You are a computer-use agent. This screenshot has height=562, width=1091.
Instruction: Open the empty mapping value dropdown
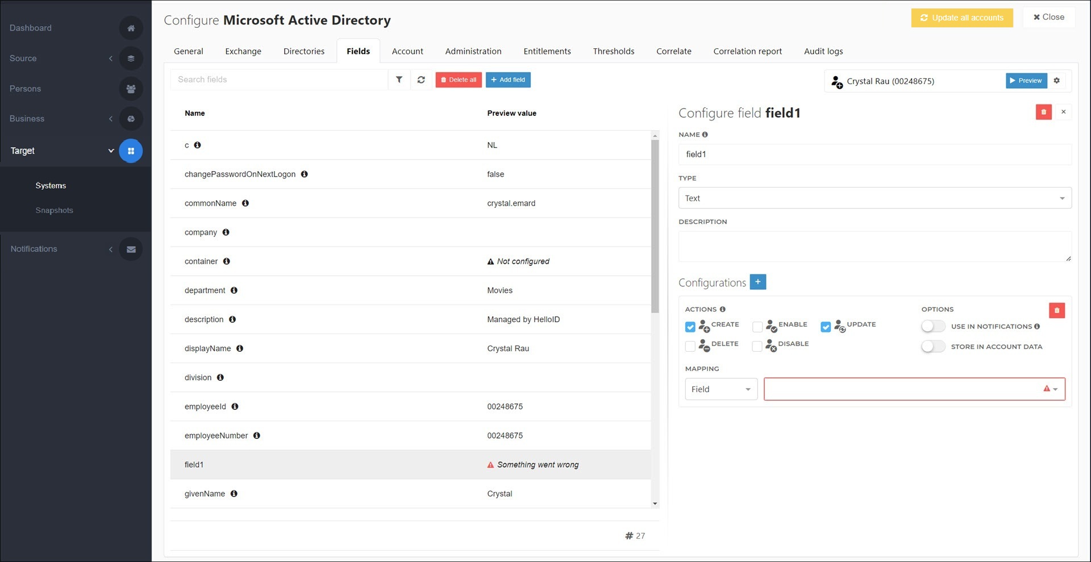point(914,389)
